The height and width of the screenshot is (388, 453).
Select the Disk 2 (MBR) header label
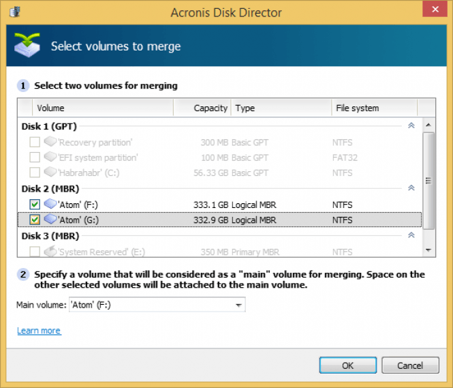pos(50,189)
